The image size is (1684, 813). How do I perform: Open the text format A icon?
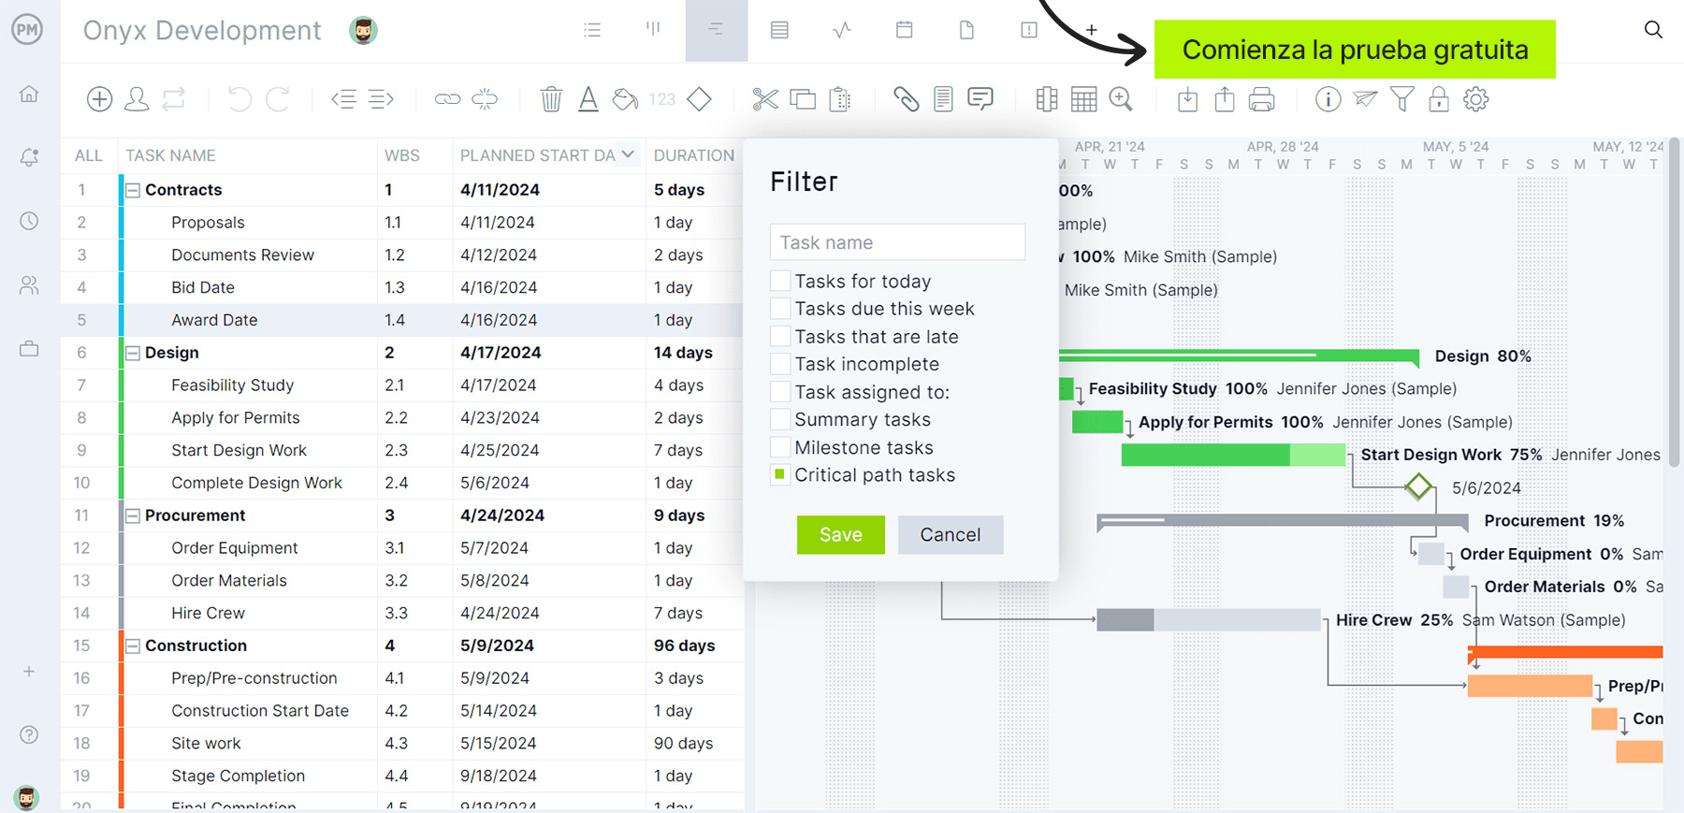pyautogui.click(x=588, y=99)
